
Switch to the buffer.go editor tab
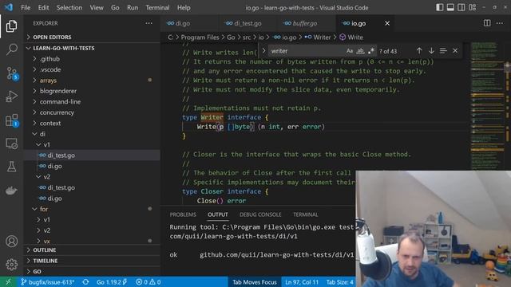coord(304,23)
